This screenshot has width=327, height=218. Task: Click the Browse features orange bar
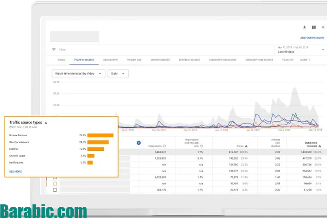(x=100, y=135)
